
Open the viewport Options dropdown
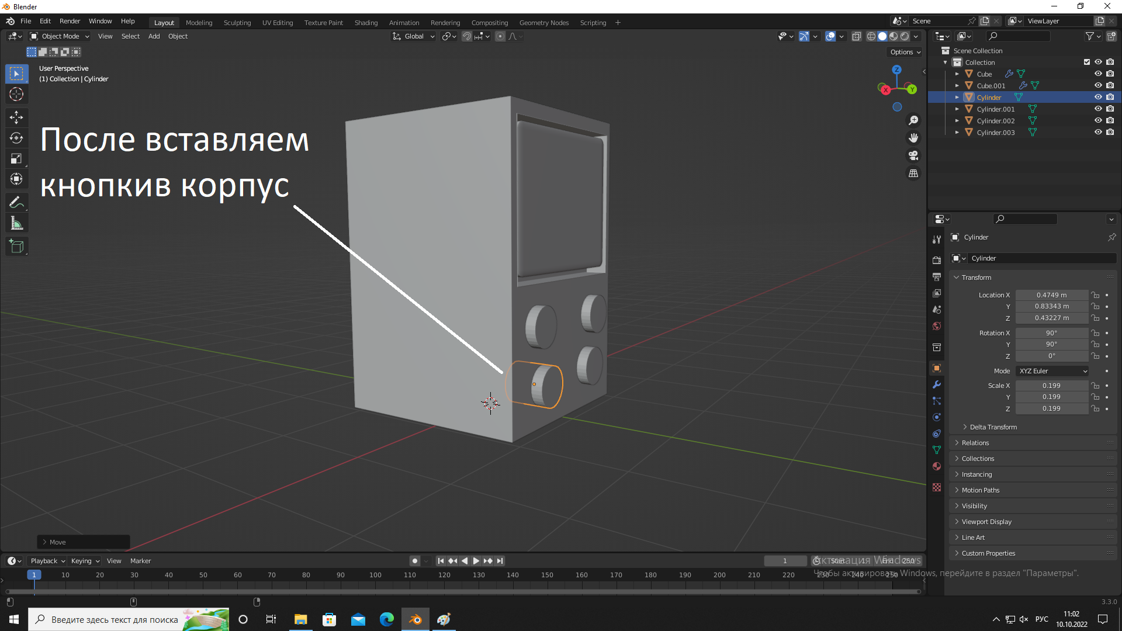905,52
